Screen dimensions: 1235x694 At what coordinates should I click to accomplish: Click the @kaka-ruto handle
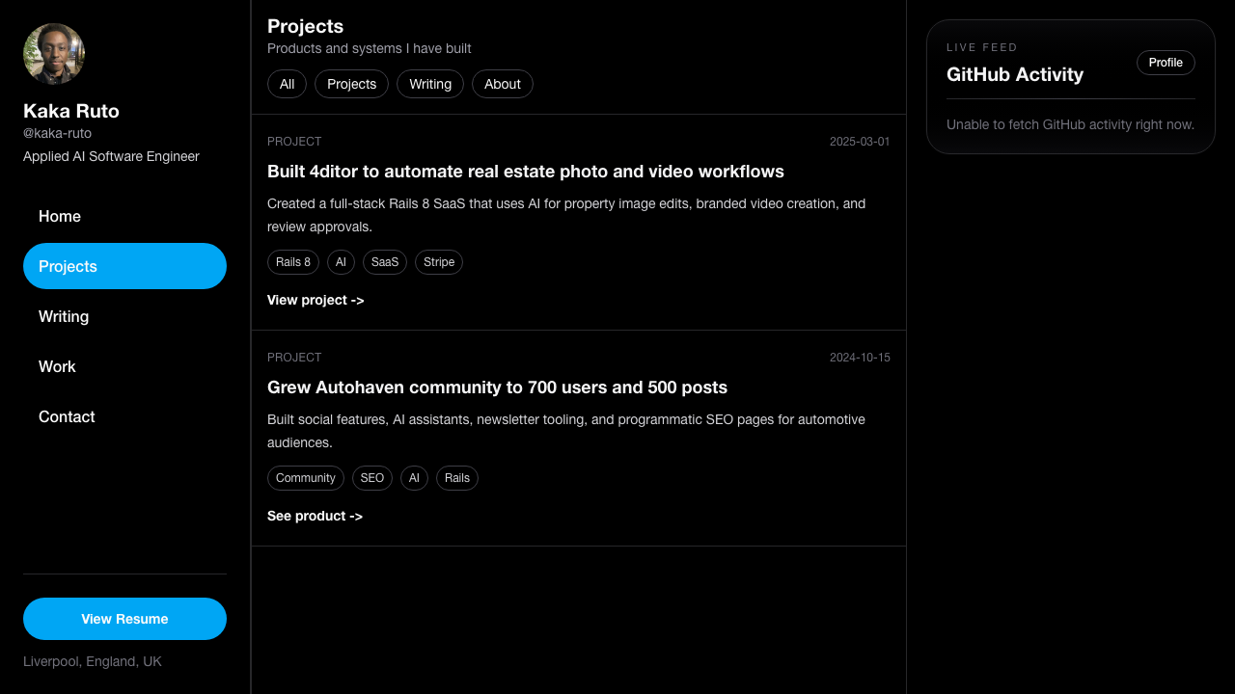click(57, 133)
